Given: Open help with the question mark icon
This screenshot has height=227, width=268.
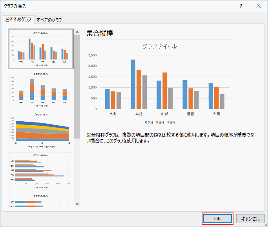Looking at the screenshot, I should pyautogui.click(x=241, y=6).
